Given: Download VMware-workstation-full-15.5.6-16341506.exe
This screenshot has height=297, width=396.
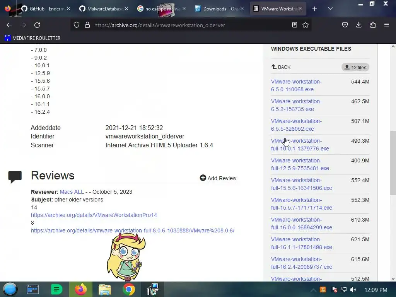Looking at the screenshot, I should (x=302, y=184).
